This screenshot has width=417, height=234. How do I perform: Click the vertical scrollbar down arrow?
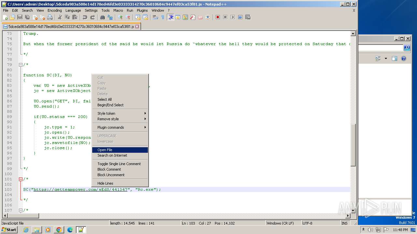tap(353, 211)
